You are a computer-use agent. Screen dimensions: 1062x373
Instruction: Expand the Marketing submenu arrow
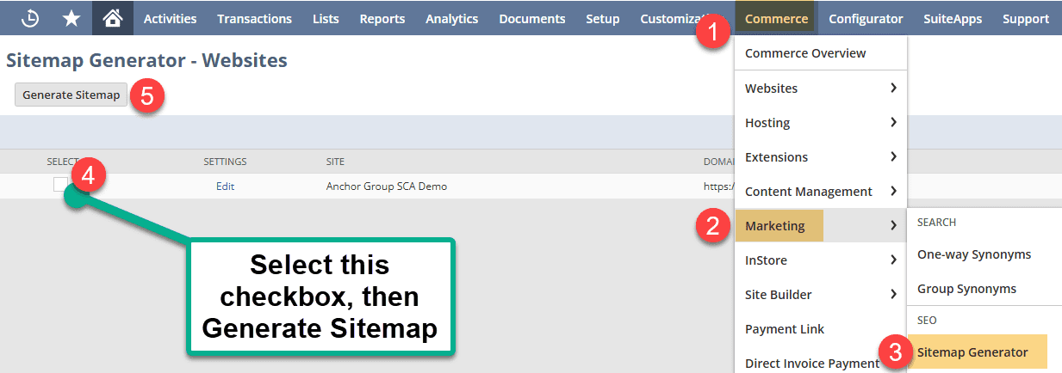pyautogui.click(x=893, y=226)
